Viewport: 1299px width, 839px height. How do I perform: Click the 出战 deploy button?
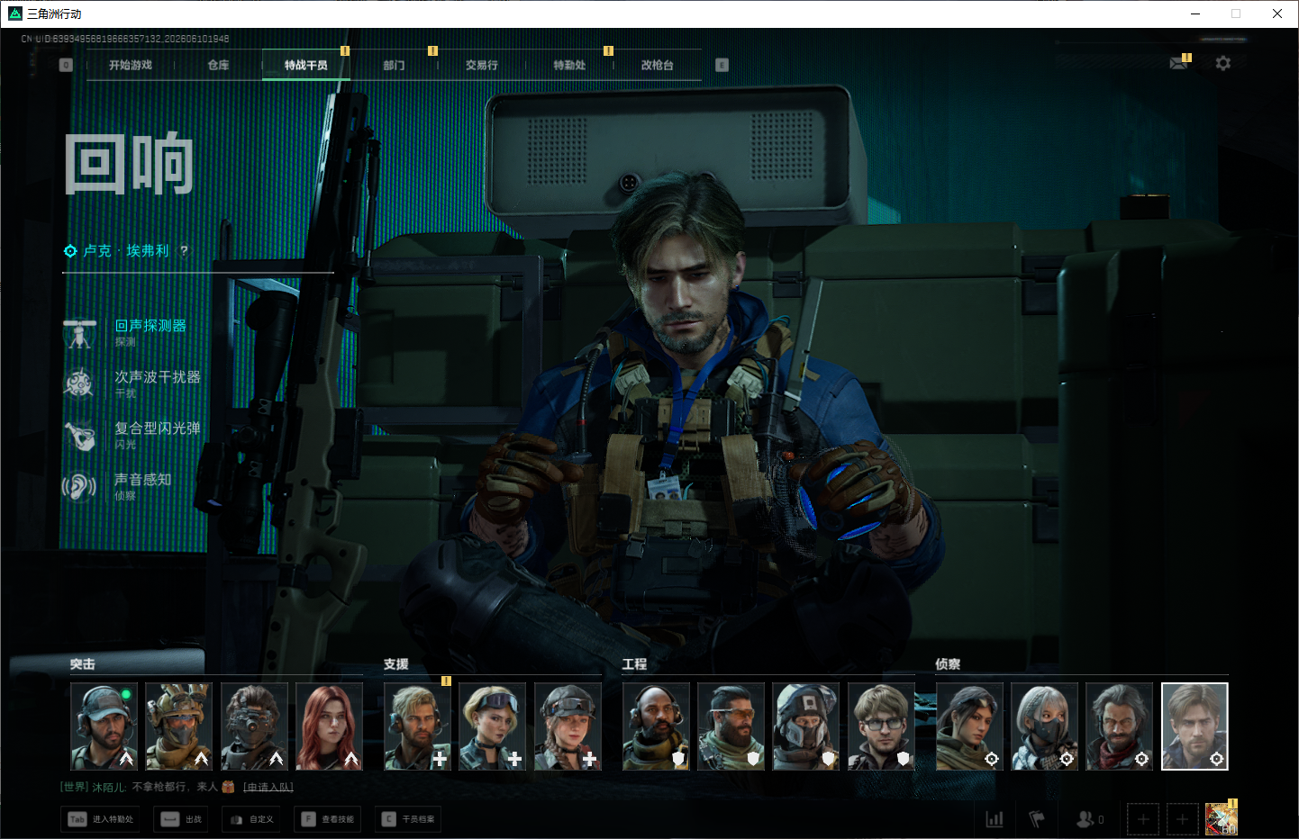coord(182,819)
